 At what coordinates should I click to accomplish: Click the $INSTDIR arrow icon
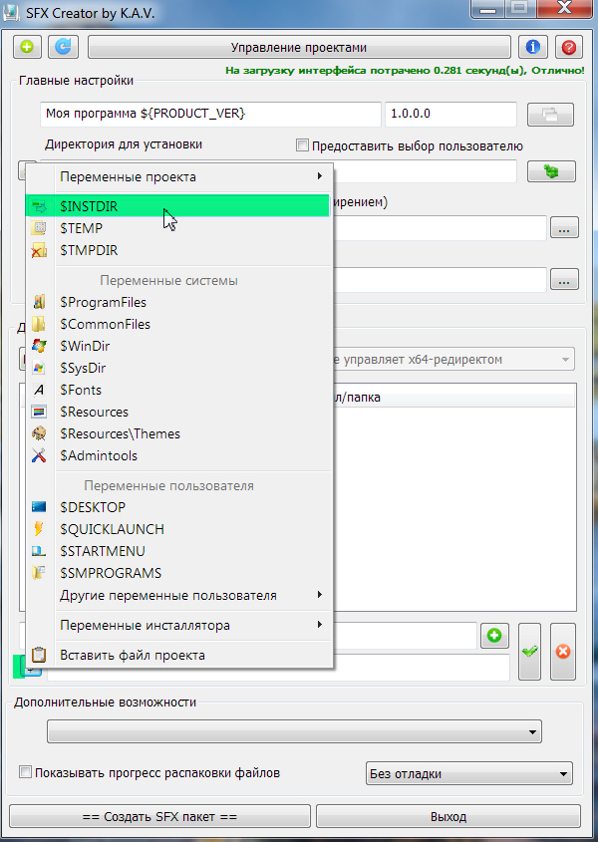tap(39, 206)
